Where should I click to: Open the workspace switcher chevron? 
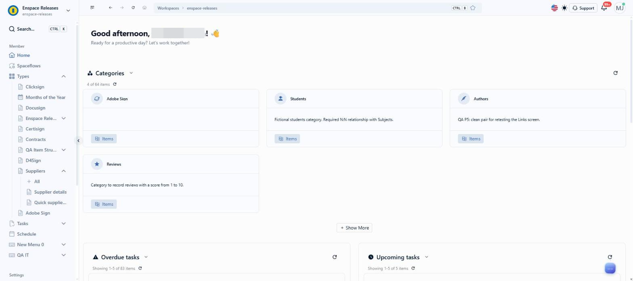click(68, 10)
